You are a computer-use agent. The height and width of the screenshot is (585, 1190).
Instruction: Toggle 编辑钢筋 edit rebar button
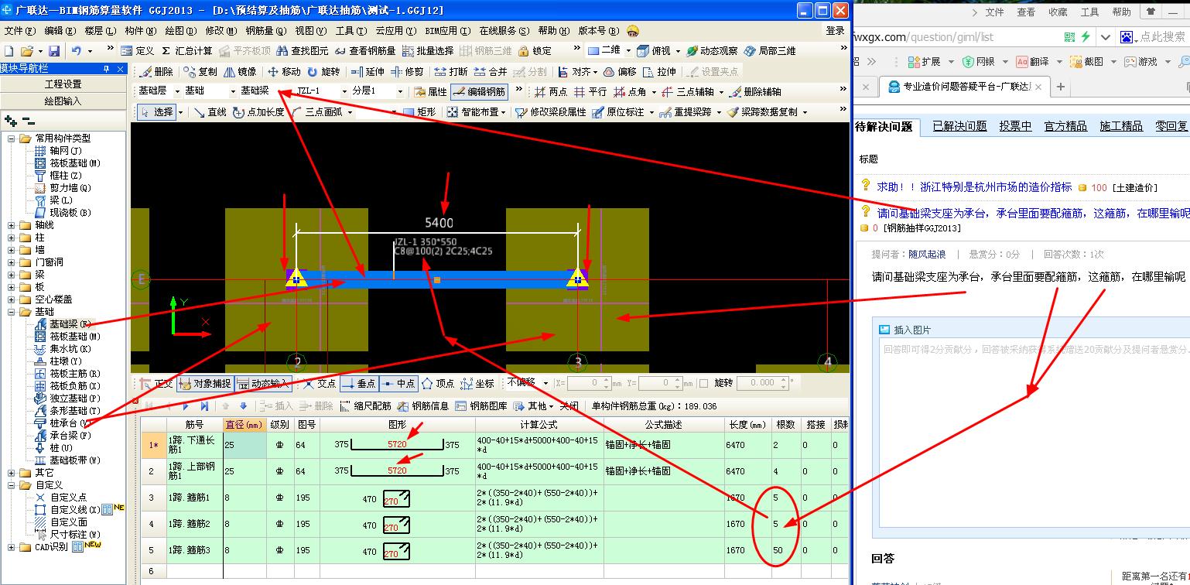[479, 91]
